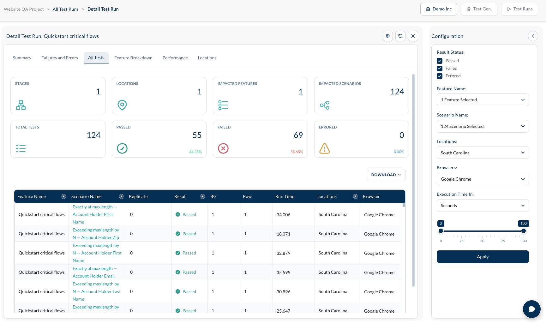The height and width of the screenshot is (323, 546).
Task: Click the Scenario Name column filter icon
Action: coord(121,196)
